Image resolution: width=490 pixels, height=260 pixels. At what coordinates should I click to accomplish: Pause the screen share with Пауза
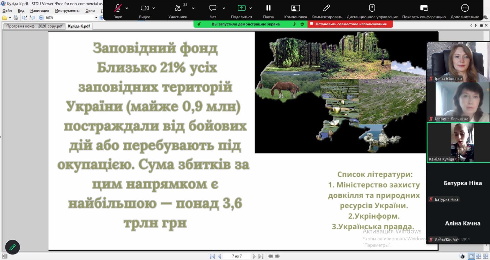click(268, 8)
